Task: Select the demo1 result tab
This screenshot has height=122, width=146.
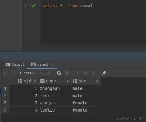Action: tap(40, 64)
